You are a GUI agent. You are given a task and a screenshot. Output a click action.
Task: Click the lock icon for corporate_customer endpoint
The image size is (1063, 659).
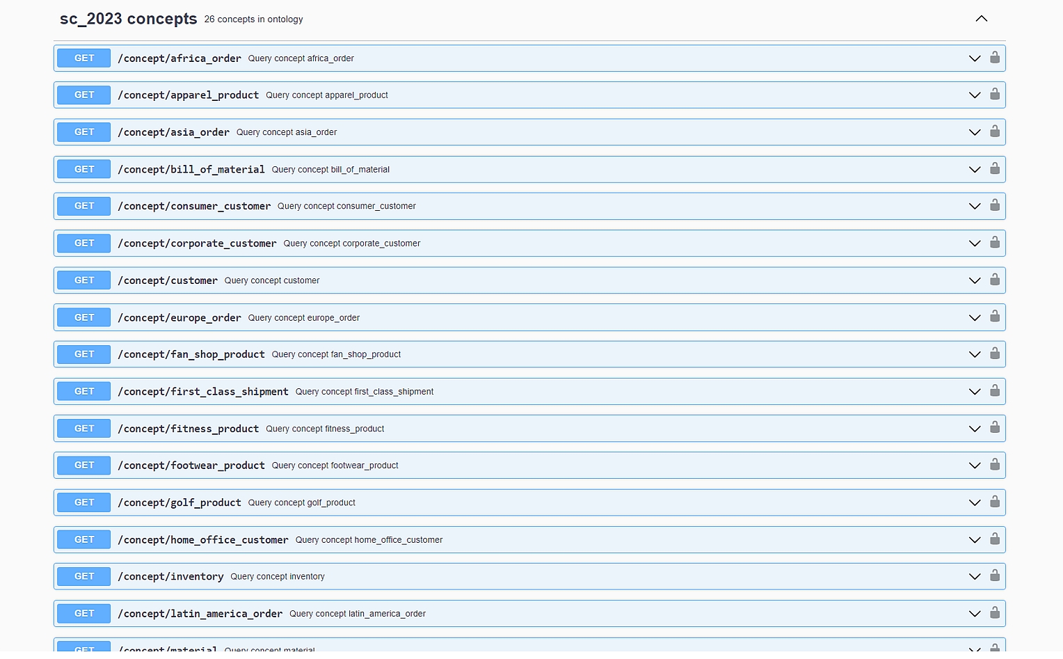pyautogui.click(x=995, y=243)
